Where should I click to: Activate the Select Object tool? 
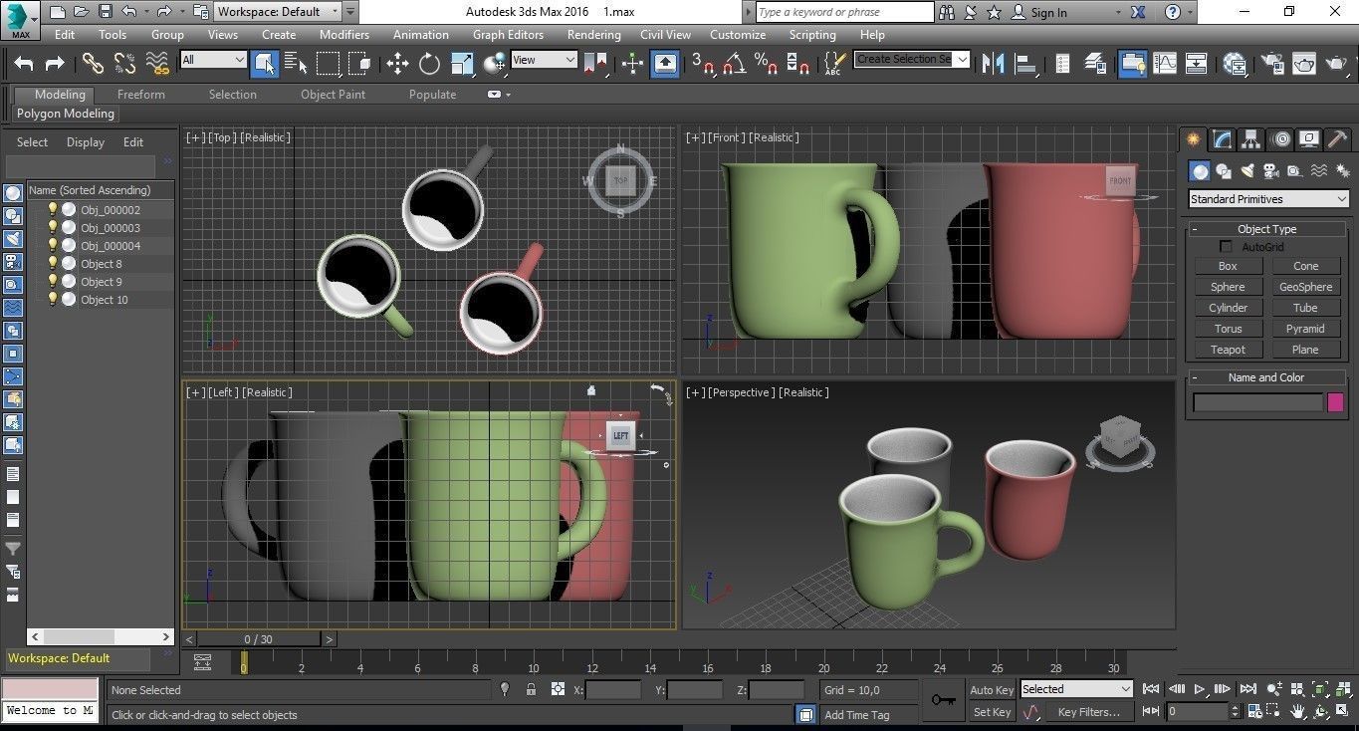point(264,64)
